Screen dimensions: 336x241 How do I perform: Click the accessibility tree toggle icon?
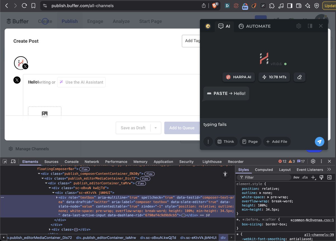[x=225, y=174]
